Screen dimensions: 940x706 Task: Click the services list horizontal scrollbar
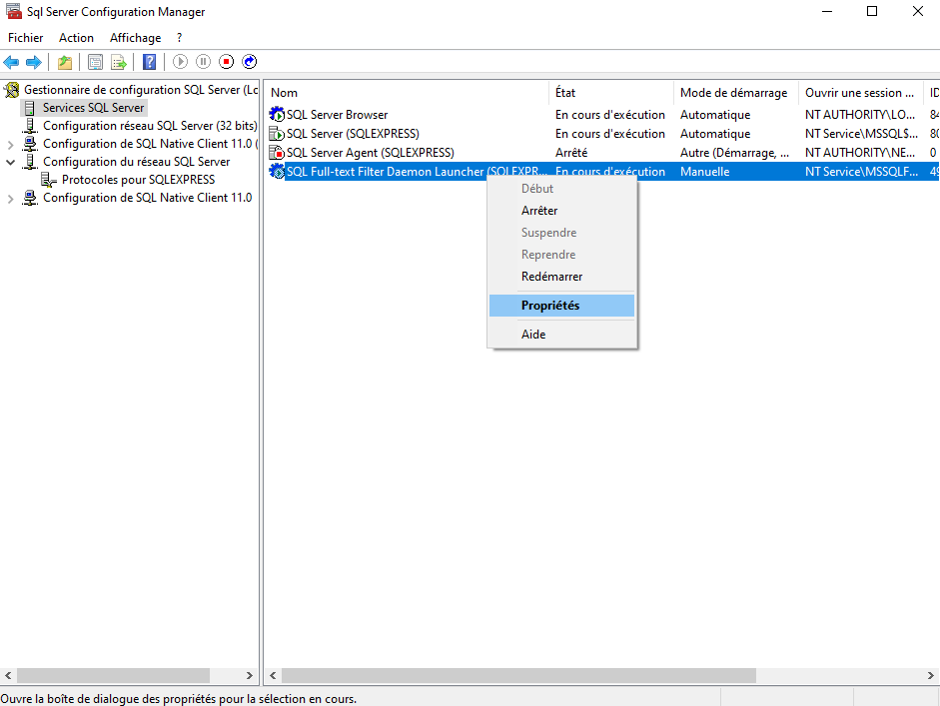599,676
